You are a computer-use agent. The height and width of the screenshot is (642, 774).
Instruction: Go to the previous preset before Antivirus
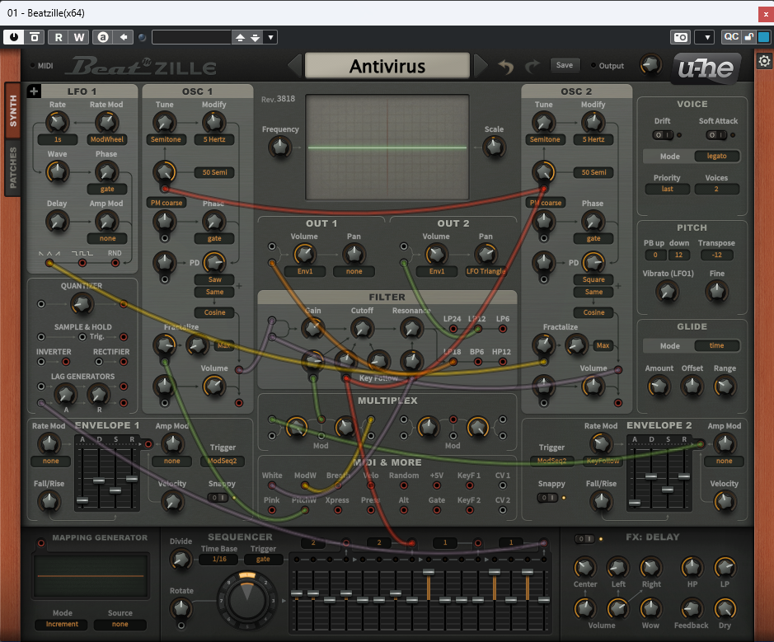point(295,66)
